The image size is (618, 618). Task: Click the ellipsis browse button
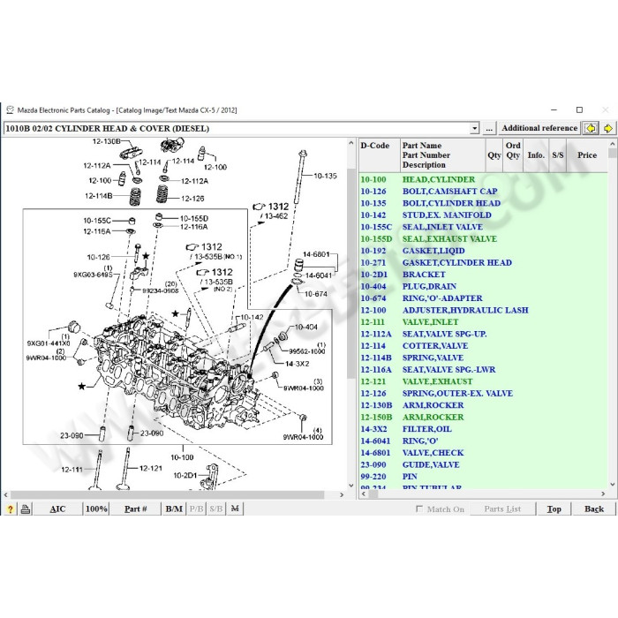(x=489, y=129)
